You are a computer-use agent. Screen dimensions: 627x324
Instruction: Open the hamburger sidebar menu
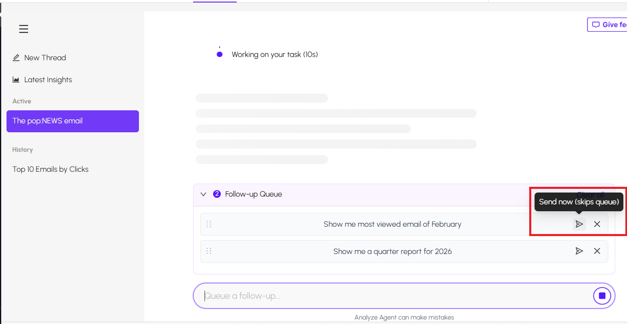coord(24,29)
